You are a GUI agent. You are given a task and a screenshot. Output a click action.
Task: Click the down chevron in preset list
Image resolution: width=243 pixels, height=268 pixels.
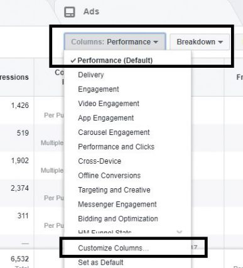(x=180, y=232)
